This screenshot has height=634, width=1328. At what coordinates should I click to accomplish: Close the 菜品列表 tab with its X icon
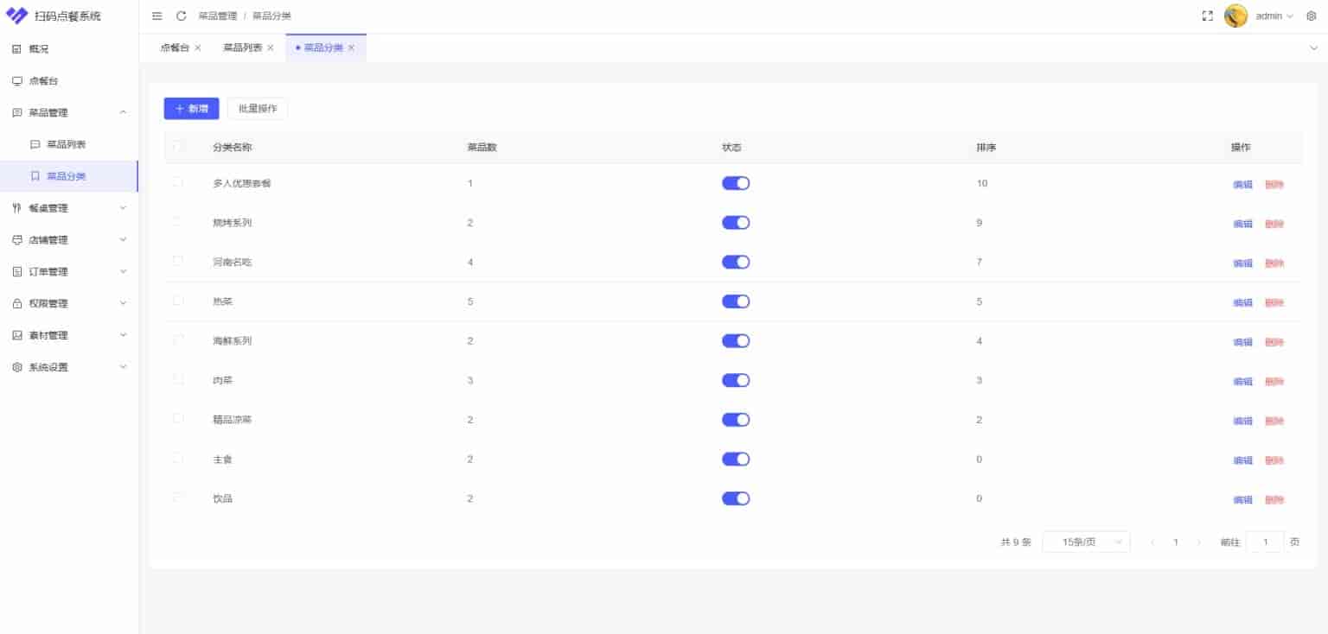click(x=271, y=48)
